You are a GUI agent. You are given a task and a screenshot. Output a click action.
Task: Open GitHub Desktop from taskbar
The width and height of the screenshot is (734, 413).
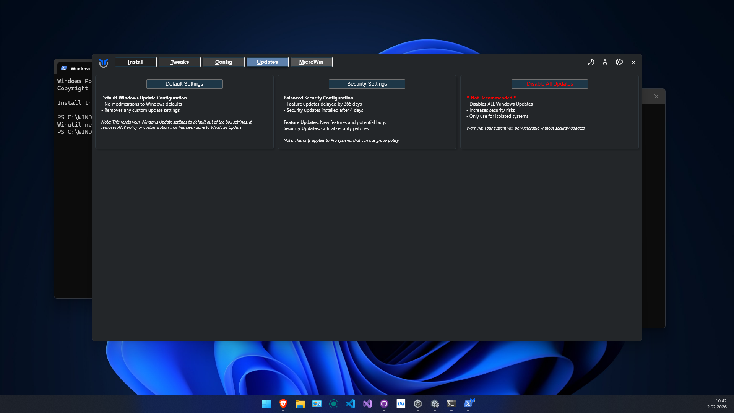tap(384, 404)
